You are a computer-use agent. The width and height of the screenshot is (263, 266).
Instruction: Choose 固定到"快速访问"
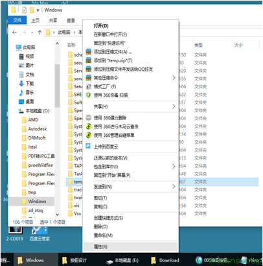[x=131, y=43]
